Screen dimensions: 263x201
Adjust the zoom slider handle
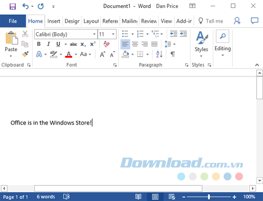209,197
